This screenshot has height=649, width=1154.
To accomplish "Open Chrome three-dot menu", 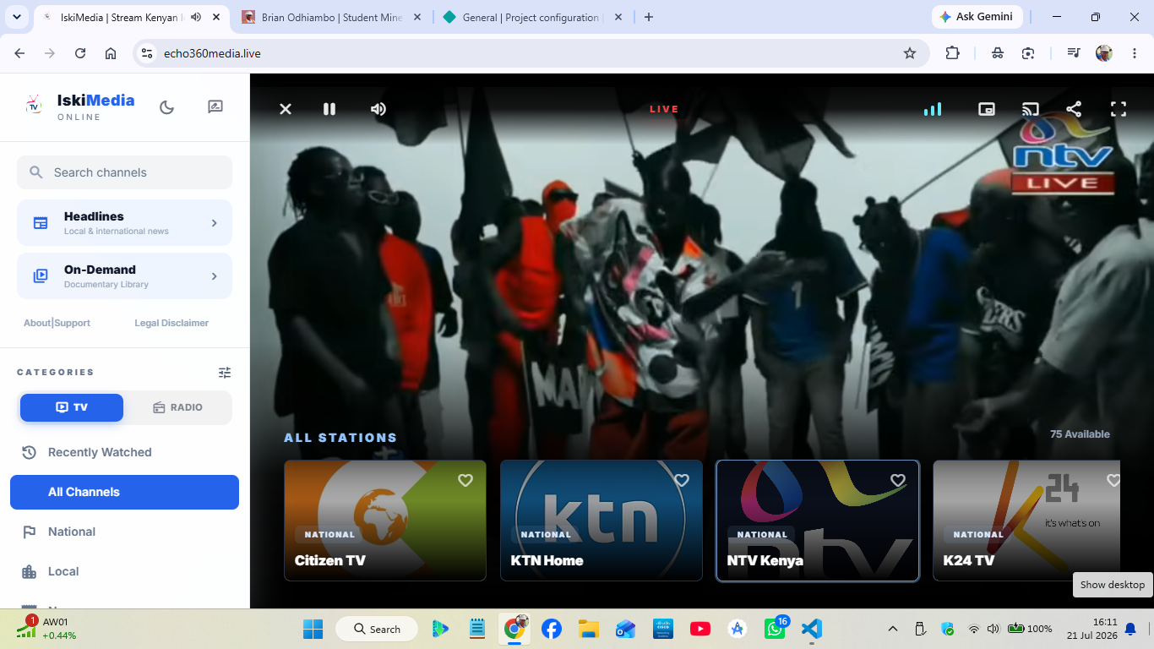I will (1134, 53).
